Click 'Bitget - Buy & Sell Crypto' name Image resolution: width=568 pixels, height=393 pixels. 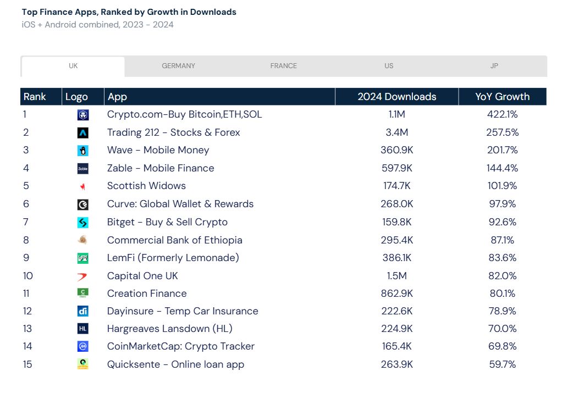(167, 222)
